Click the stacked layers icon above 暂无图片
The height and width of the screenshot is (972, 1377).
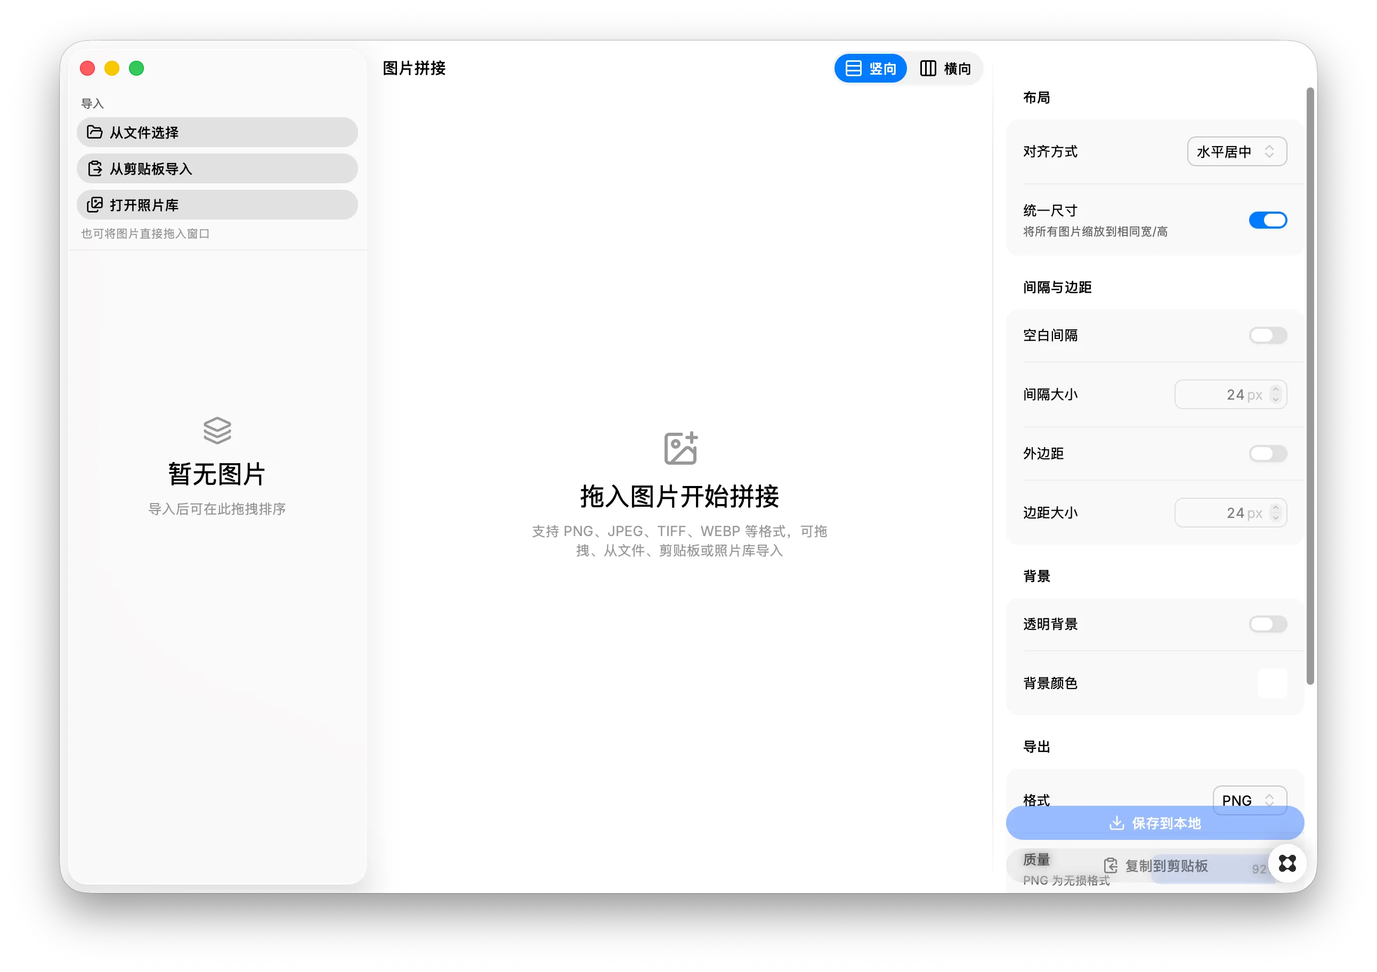click(x=217, y=431)
